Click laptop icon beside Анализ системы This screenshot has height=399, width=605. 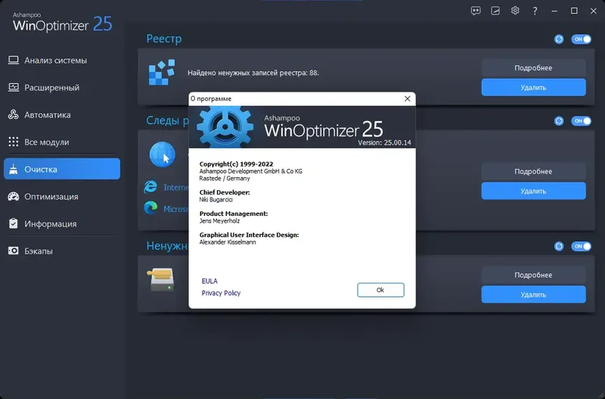coord(14,61)
